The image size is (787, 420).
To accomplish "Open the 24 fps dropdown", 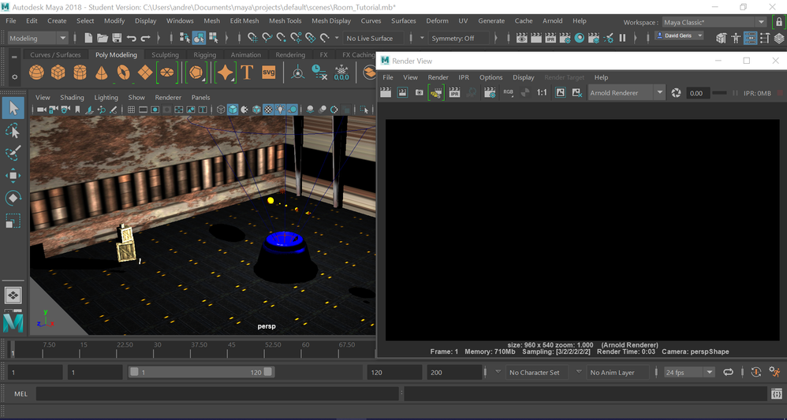I will pyautogui.click(x=688, y=373).
